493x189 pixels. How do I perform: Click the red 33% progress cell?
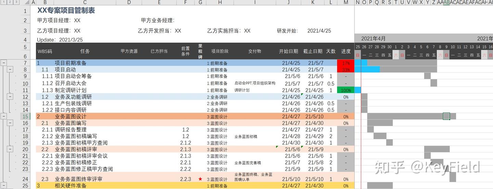346,70
